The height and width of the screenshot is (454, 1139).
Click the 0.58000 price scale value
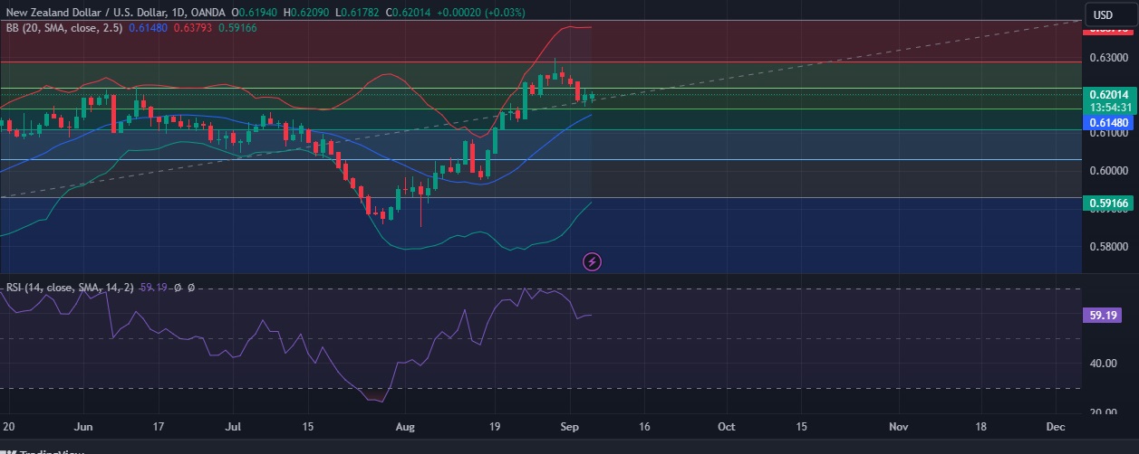[x=1109, y=246]
